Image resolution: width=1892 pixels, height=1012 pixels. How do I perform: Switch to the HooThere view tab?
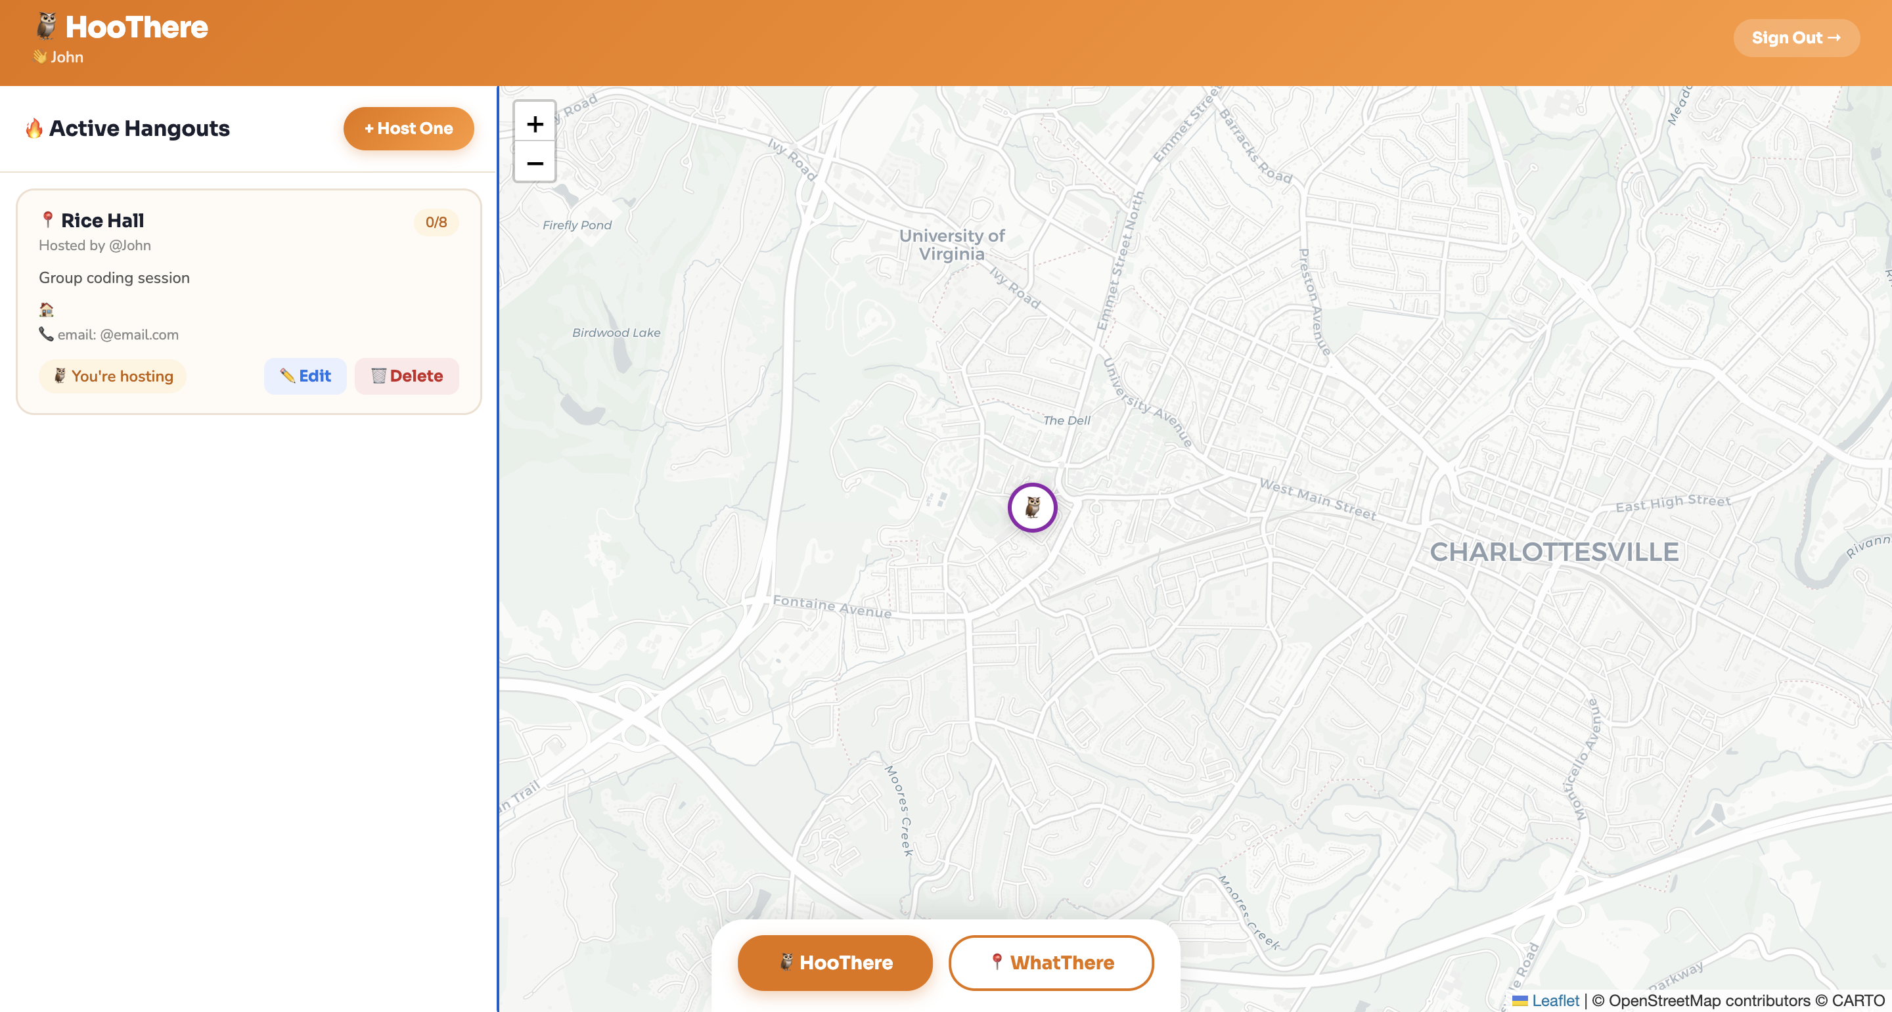(835, 962)
